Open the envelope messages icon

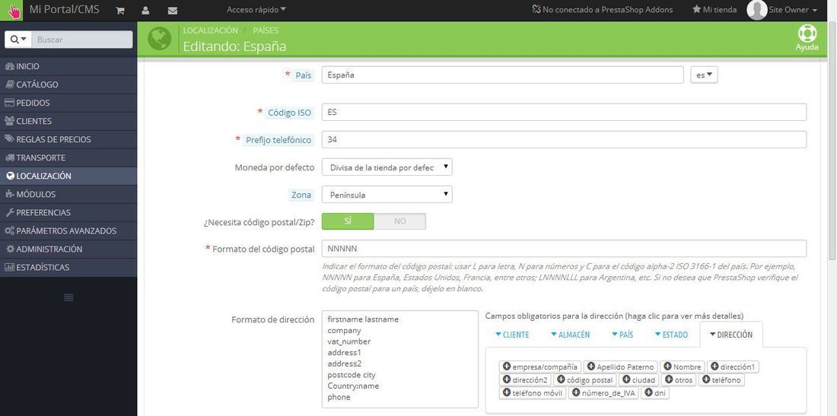point(173,10)
